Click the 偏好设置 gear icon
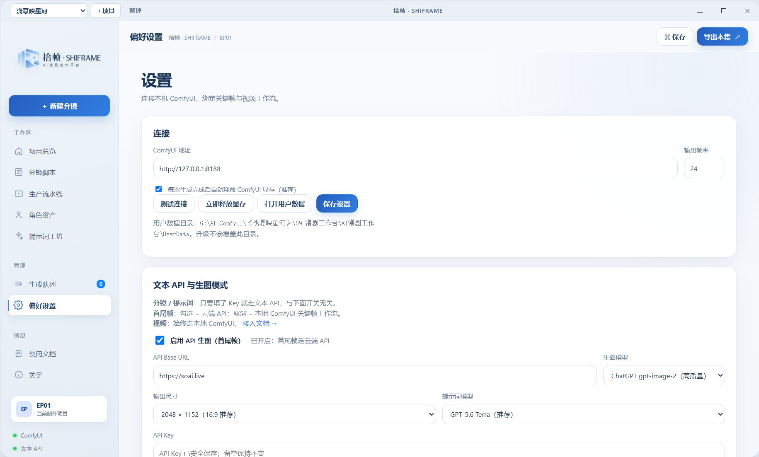The height and width of the screenshot is (457, 759). coord(19,305)
